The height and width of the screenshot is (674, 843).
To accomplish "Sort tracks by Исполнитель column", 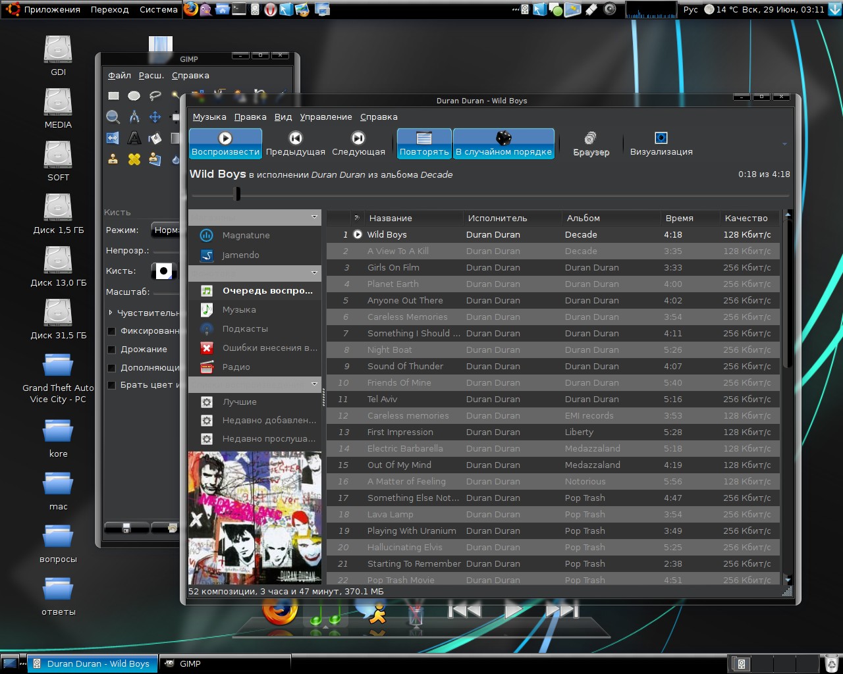I will click(512, 218).
